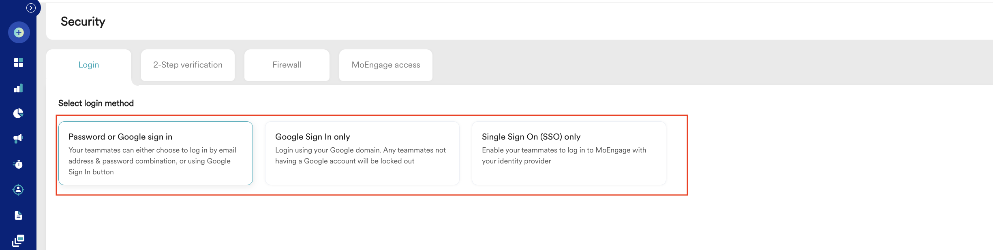Open the 2-Step verification tab

(x=188, y=65)
